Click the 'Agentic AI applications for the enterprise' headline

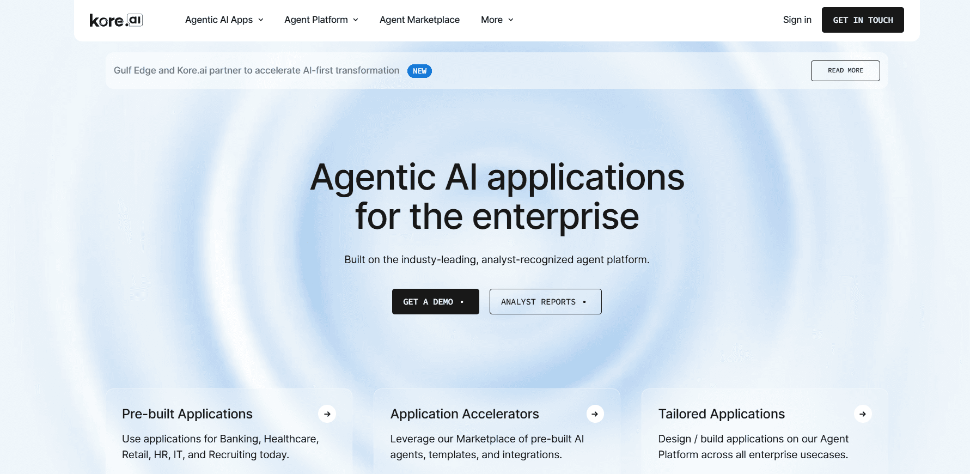(x=497, y=197)
